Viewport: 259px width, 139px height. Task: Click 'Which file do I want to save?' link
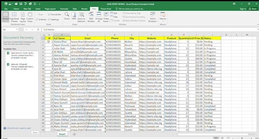(x=19, y=128)
